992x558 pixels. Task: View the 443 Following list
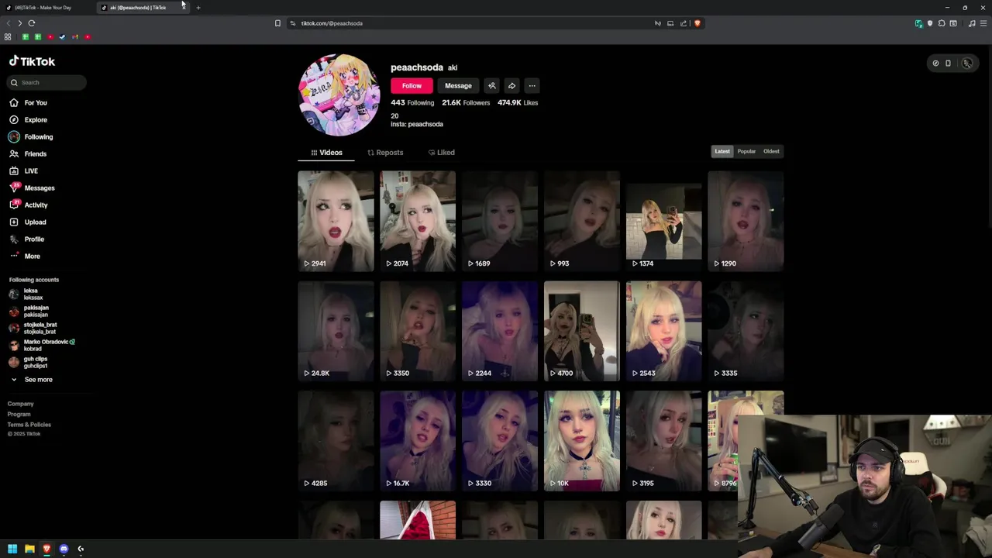pyautogui.click(x=412, y=102)
